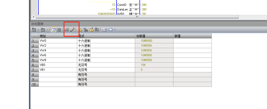Click the 地址 column header
Viewport: 267px width, 109px height.
click(x=57, y=36)
